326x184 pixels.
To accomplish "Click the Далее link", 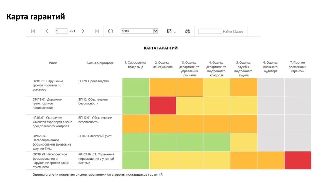I will [239, 31].
